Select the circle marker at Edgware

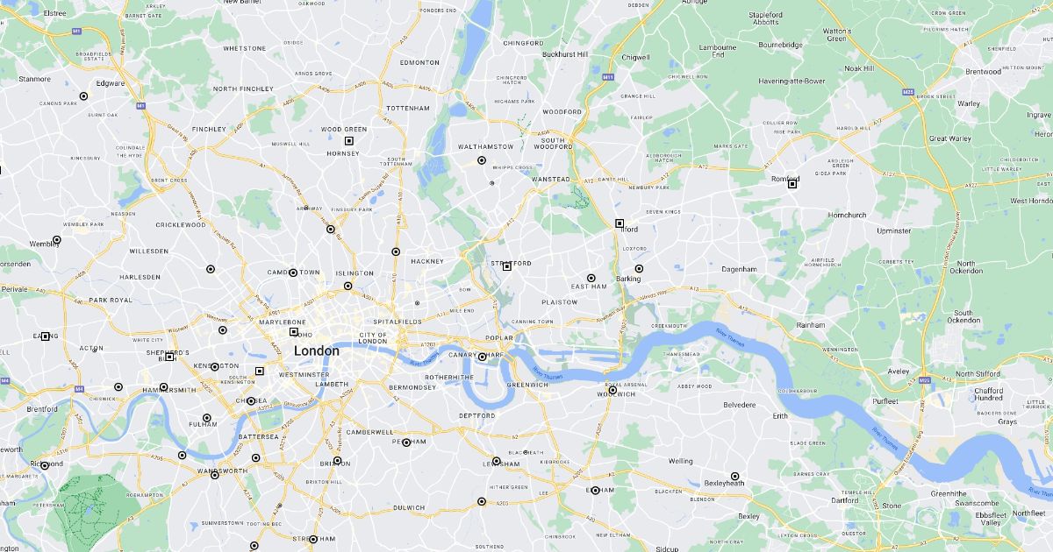[84, 96]
